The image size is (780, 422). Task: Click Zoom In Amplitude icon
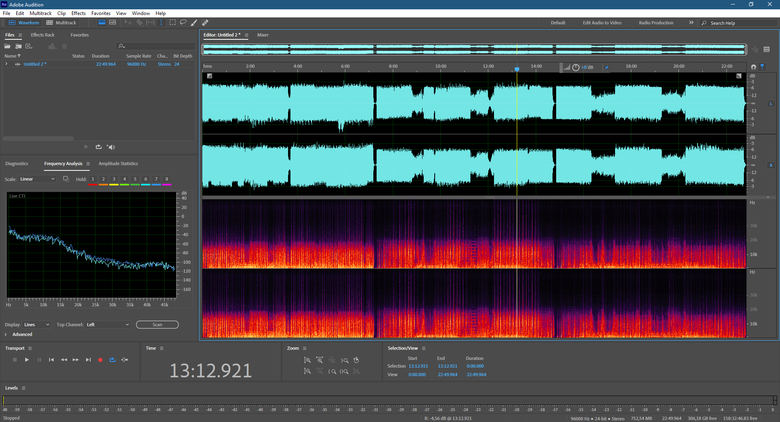click(308, 360)
